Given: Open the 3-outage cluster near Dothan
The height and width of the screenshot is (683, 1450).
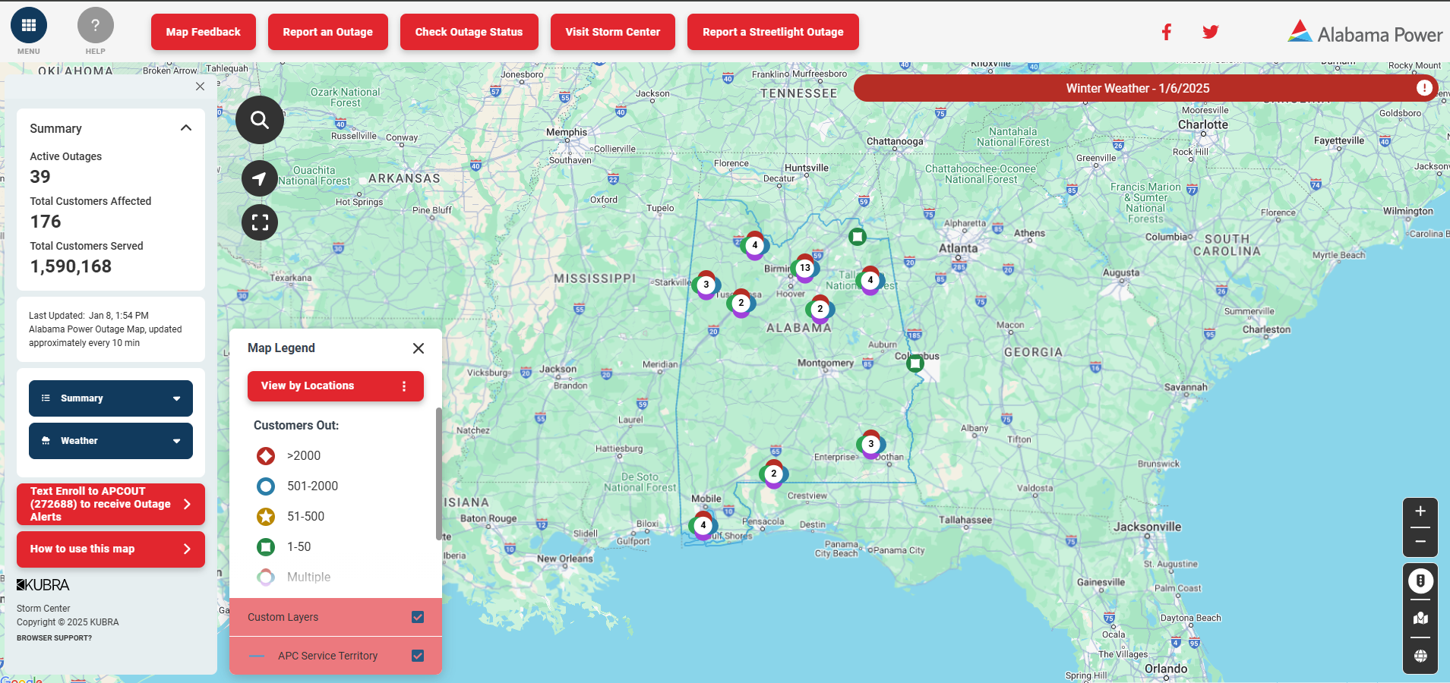Looking at the screenshot, I should (871, 444).
